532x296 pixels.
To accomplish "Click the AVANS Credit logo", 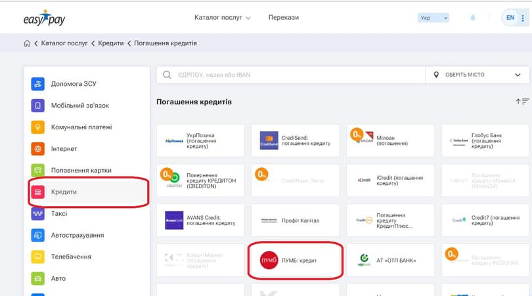I will tap(174, 220).
